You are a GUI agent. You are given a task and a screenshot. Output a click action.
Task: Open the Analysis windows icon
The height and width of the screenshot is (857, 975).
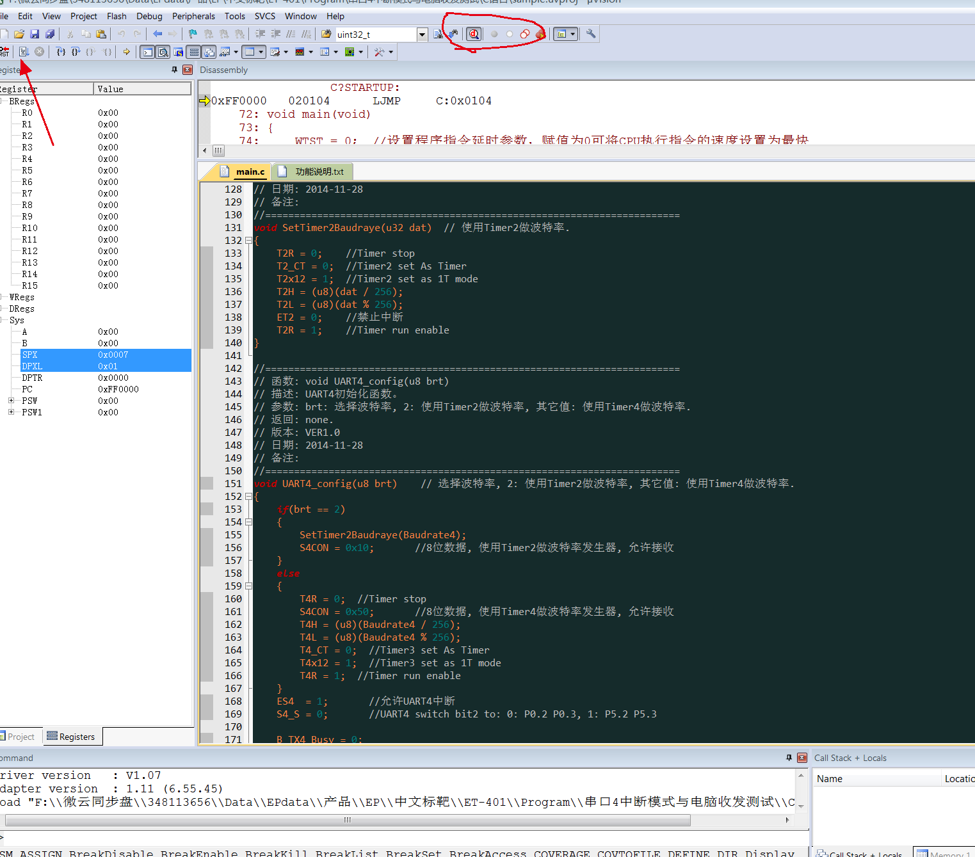tap(299, 52)
